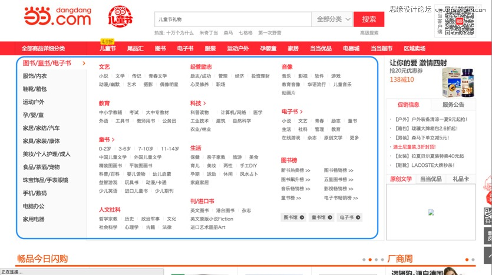Open 区域卖场 nav bar item
This screenshot has width=492, height=275.
tap(414, 49)
